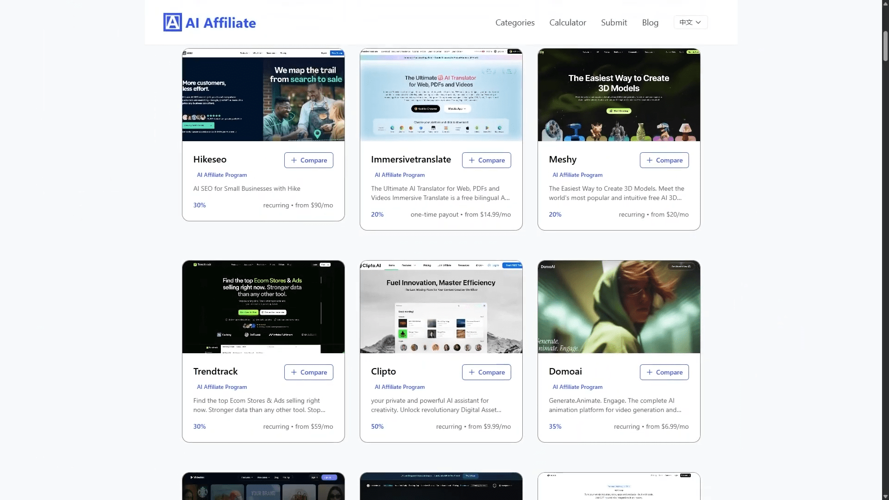Screen dimensions: 889x500
Task: Click the AI Affiliate logo icon
Action: coord(172,22)
